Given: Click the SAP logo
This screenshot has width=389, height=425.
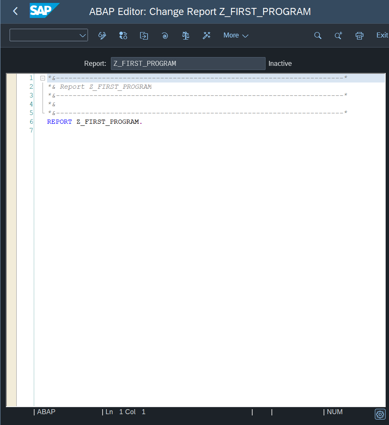Looking at the screenshot, I should pyautogui.click(x=44, y=11).
